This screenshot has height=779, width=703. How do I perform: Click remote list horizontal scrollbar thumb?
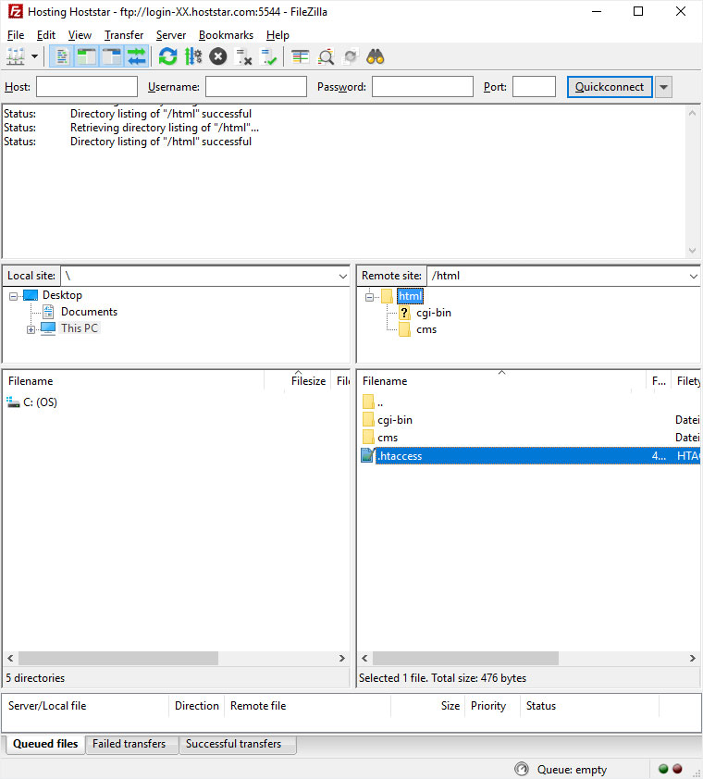click(x=465, y=659)
